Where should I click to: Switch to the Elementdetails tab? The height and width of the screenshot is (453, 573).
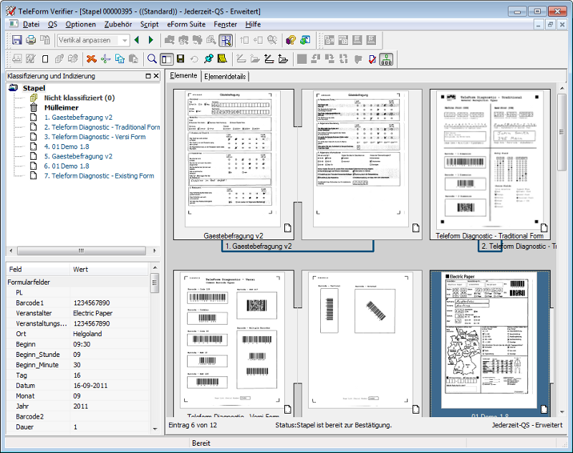(x=225, y=76)
